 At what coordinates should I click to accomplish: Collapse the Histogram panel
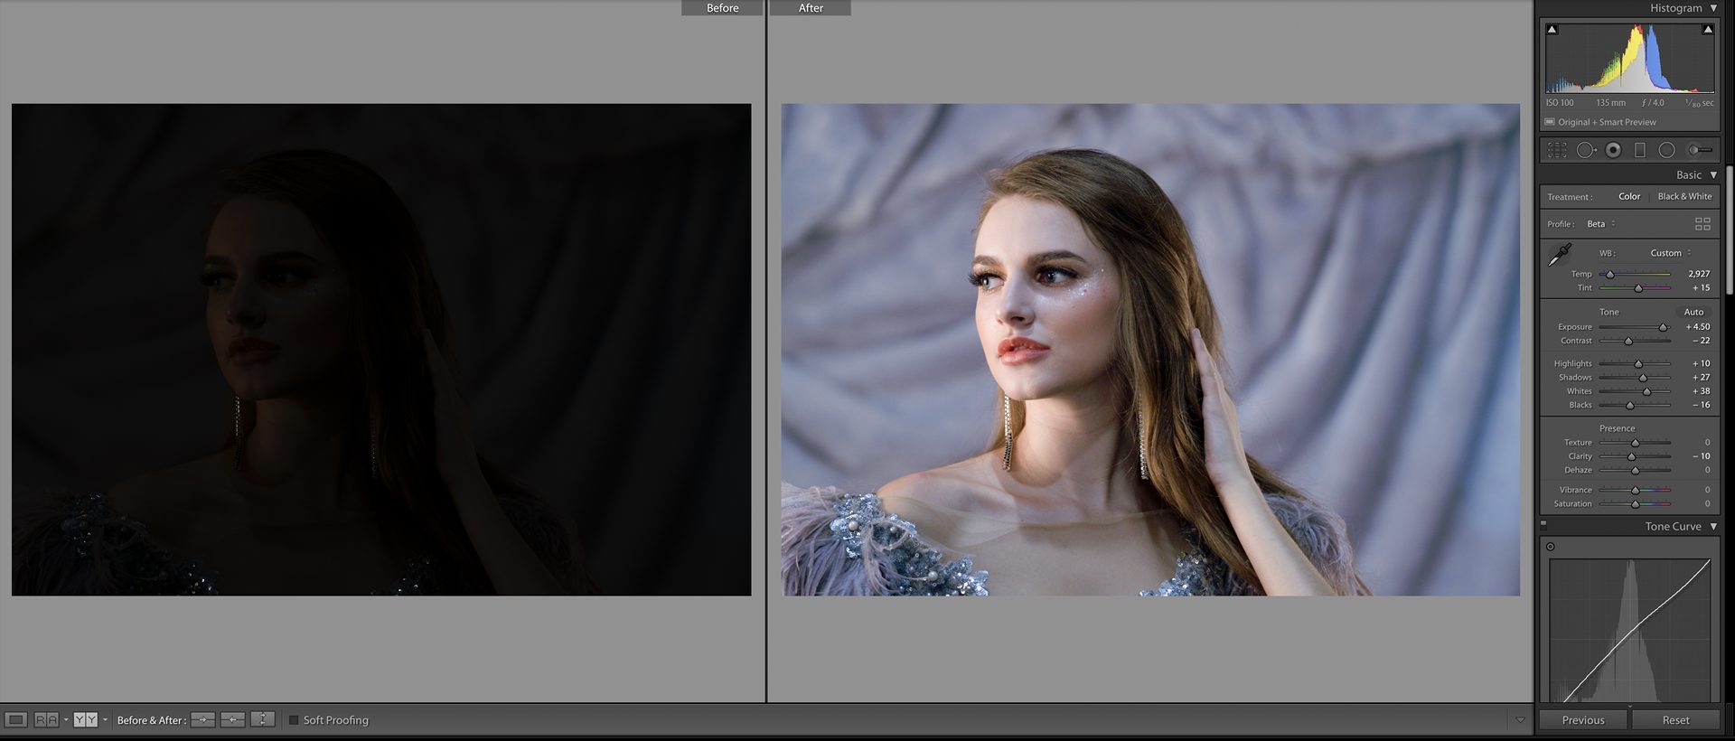[1713, 8]
